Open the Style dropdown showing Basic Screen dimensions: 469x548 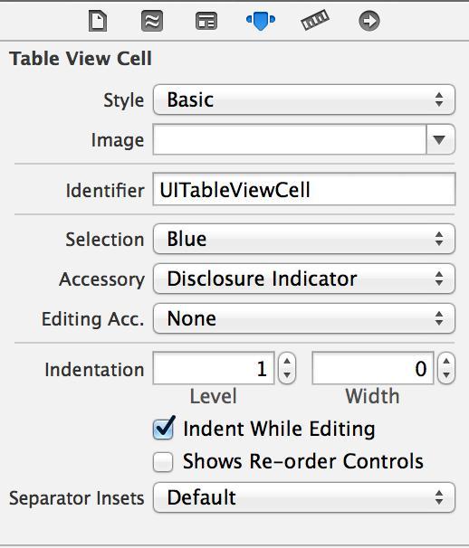(x=304, y=99)
